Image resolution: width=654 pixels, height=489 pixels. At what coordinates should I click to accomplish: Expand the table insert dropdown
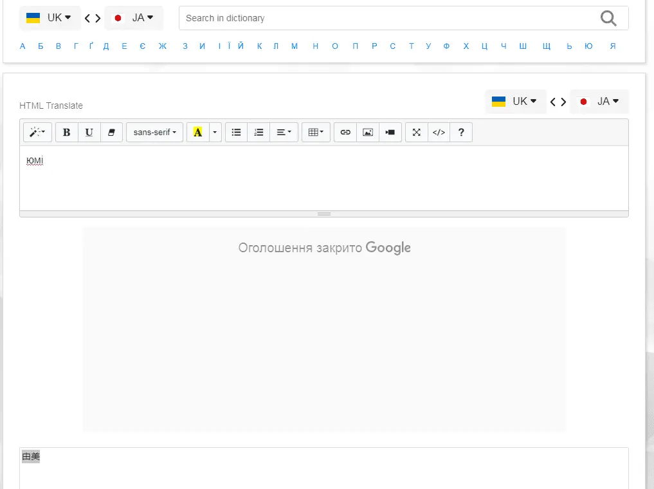click(x=316, y=133)
